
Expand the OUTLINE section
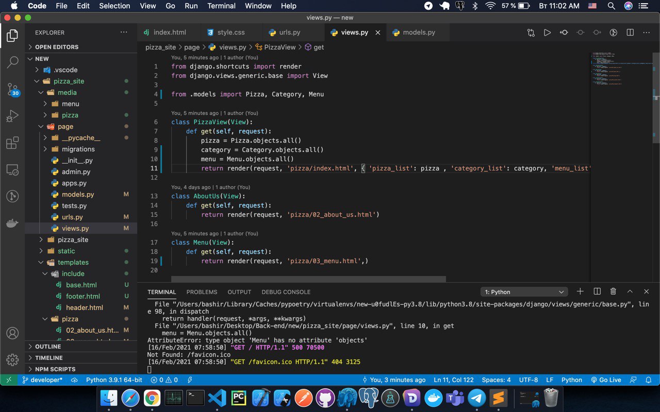click(81, 347)
